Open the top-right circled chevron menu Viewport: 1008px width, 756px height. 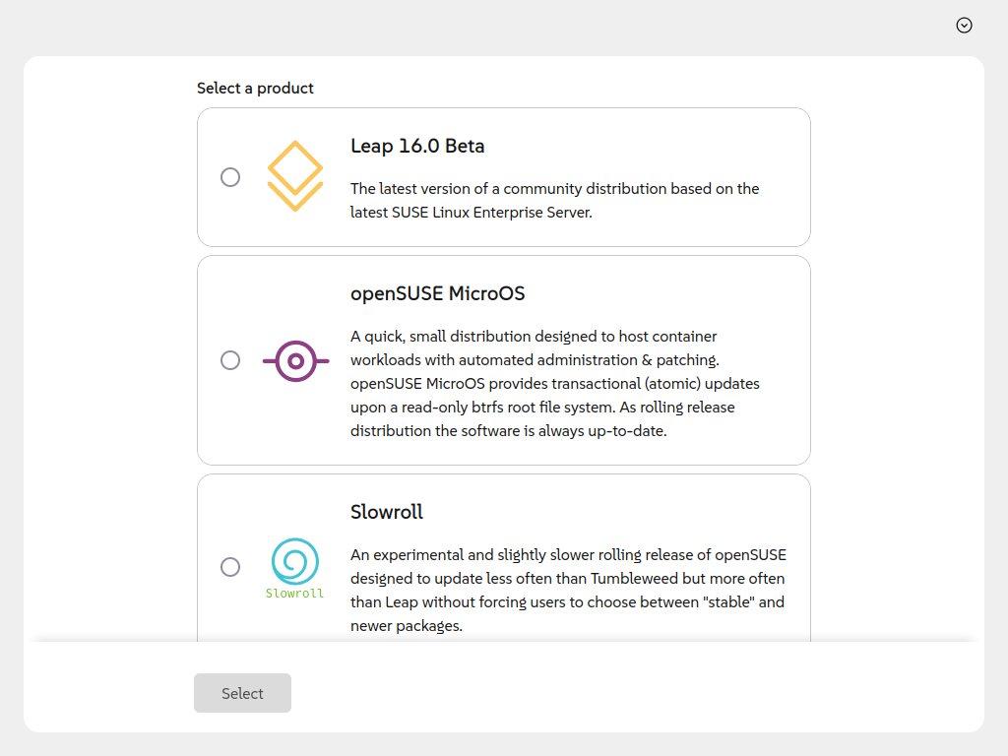click(964, 25)
